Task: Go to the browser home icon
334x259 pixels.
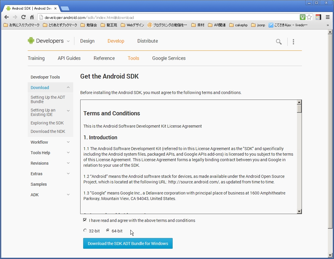Action: coord(32,17)
